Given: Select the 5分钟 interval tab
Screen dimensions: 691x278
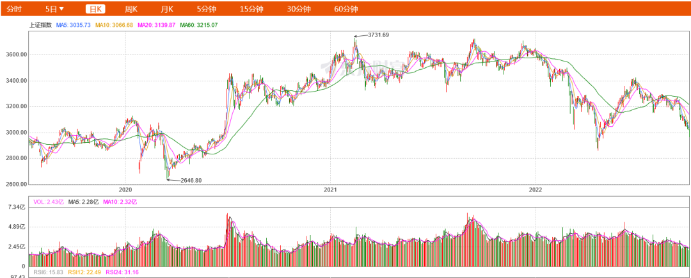Looking at the screenshot, I should click(x=207, y=9).
